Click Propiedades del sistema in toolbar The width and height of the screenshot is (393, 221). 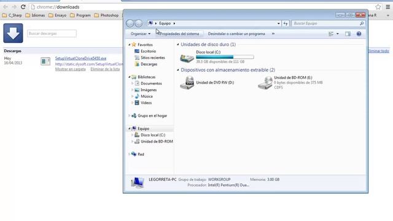[179, 34]
